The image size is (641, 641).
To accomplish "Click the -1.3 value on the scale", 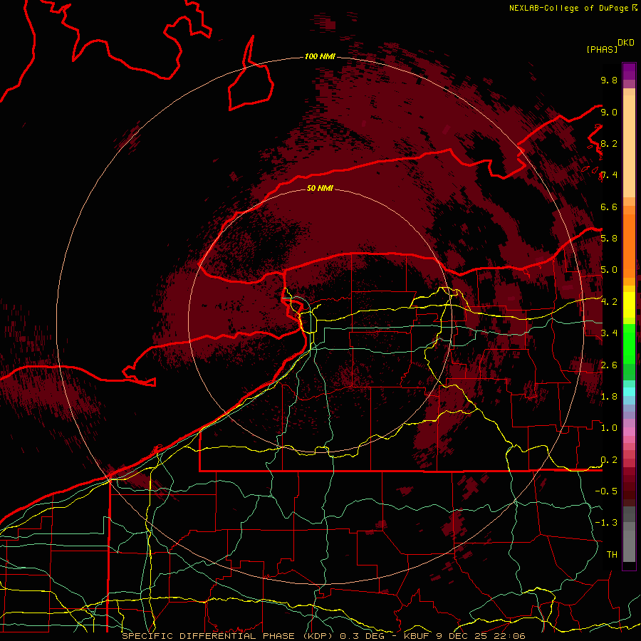I will [606, 523].
